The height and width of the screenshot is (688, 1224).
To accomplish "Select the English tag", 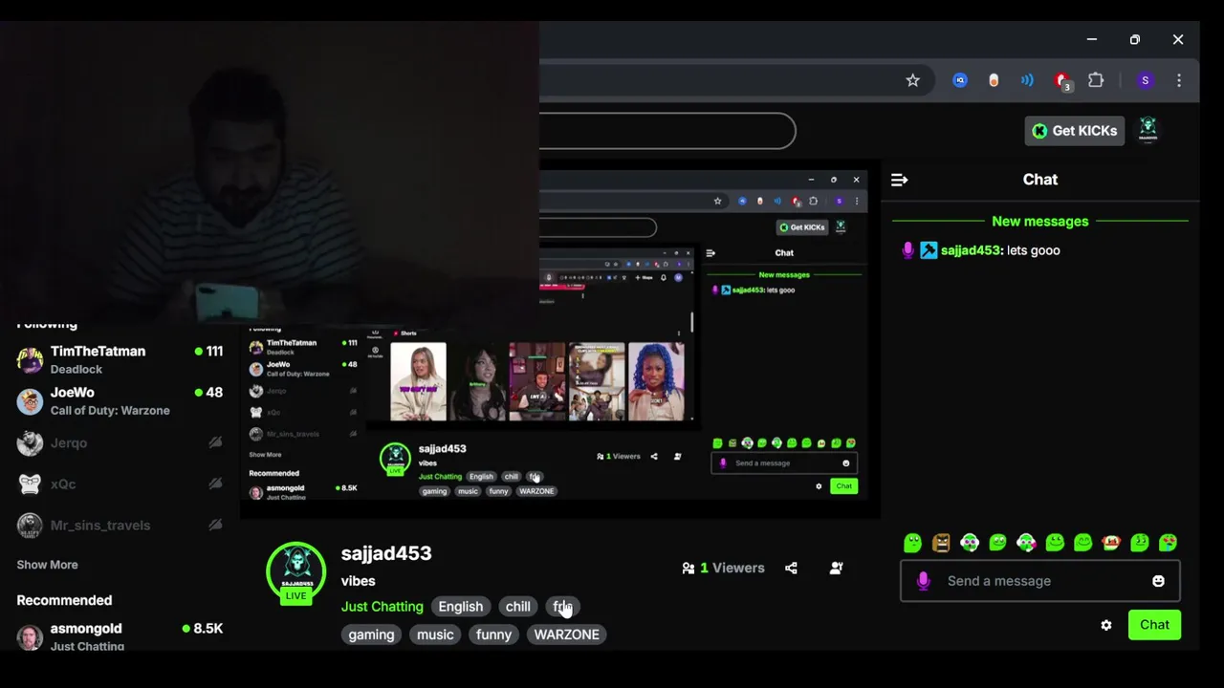I will pyautogui.click(x=460, y=607).
